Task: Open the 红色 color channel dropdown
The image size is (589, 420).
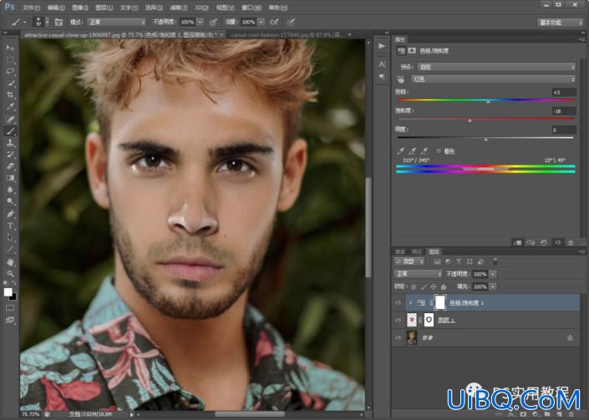Action: pyautogui.click(x=493, y=79)
